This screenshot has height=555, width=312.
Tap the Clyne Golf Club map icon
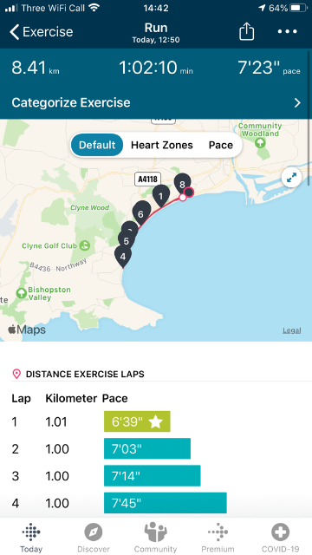click(x=84, y=245)
